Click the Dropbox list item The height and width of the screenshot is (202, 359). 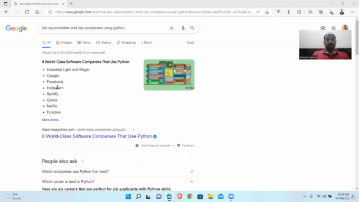(54, 112)
